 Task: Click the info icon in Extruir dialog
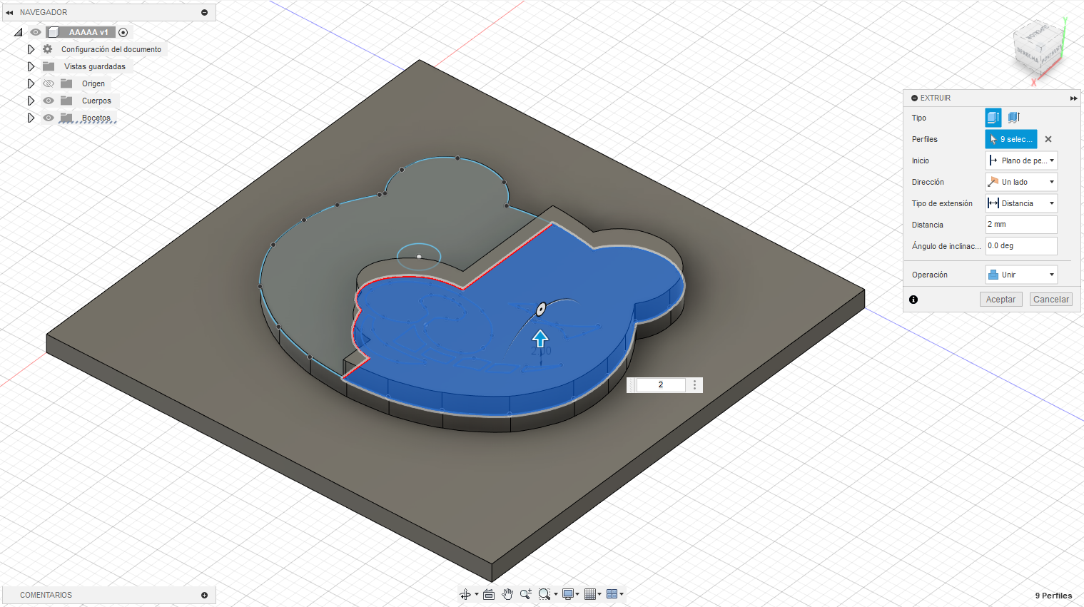[913, 300]
